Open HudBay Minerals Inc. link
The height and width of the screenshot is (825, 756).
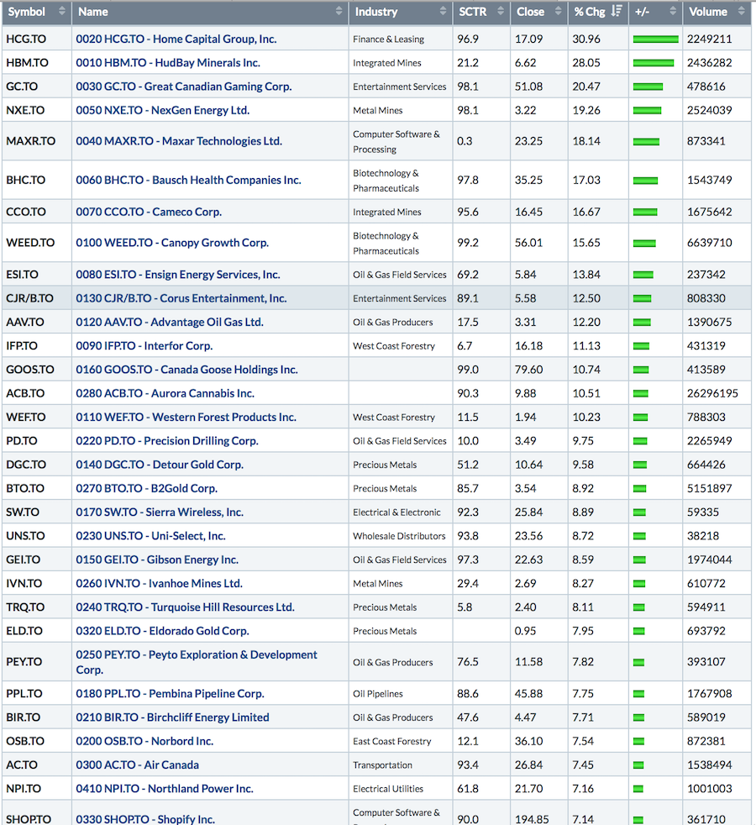(168, 63)
